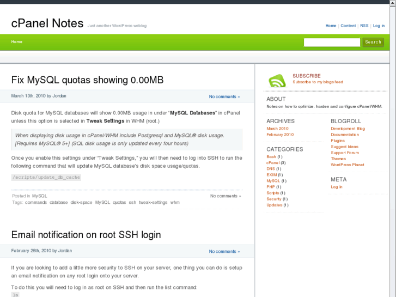The height and width of the screenshot is (297, 396).
Task: Open the Bash category
Action: (271, 157)
